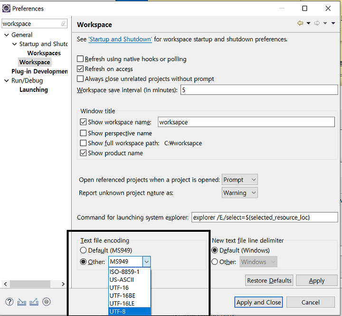This screenshot has width=342, height=316.
Task: Select the General tree item label
Action: tap(22, 35)
